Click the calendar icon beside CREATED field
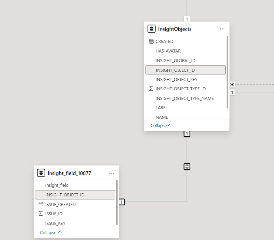 tap(151, 41)
